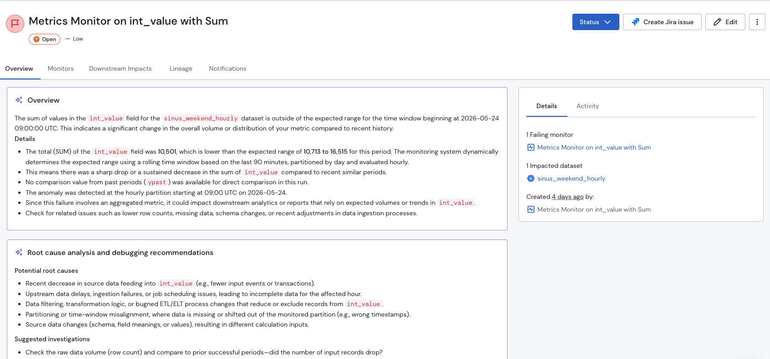Image resolution: width=770 pixels, height=359 pixels.
Task: Click the arrow icon in the Open badge
Action: 37,39
